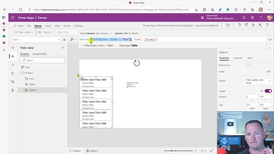Screen dimensions: 274x154
Task: Open the App checker stethoscope icon
Action: pos(227,25)
